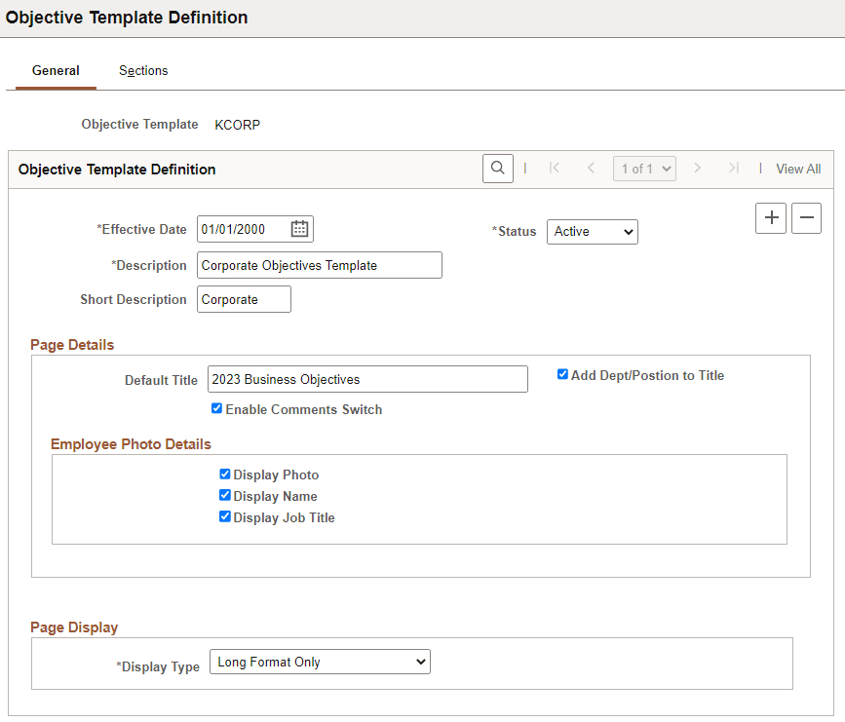Image resolution: width=845 pixels, height=722 pixels.
Task: Open the Effective Date calendar picker
Action: [299, 229]
